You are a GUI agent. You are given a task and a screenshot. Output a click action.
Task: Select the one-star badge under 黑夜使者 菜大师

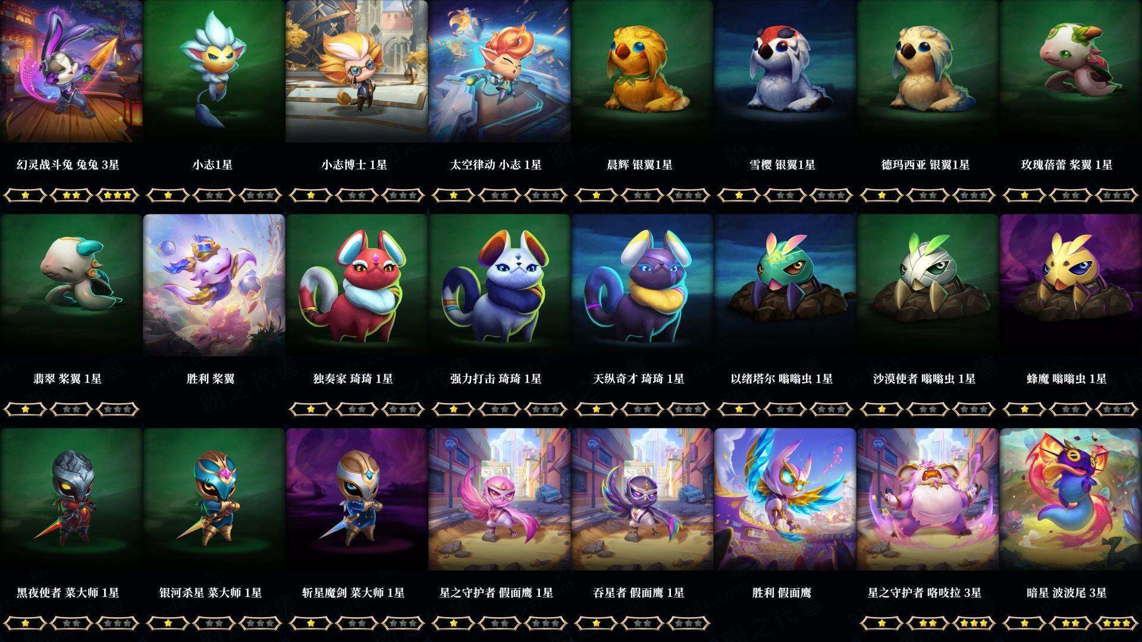point(25,623)
